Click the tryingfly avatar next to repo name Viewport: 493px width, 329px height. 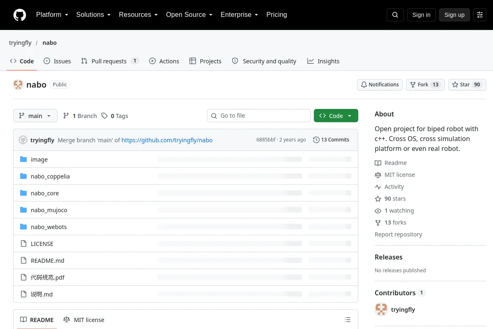[x=18, y=85]
